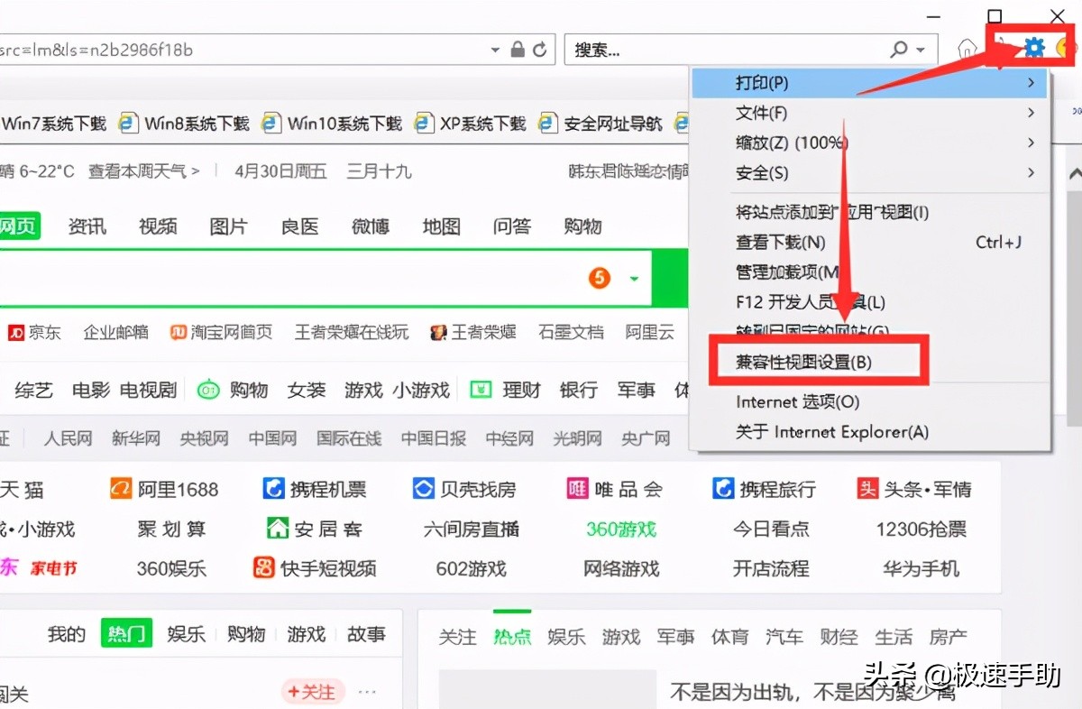Open 阿里1688 site tile
Viewport: 1082px width, 709px height.
point(164,490)
